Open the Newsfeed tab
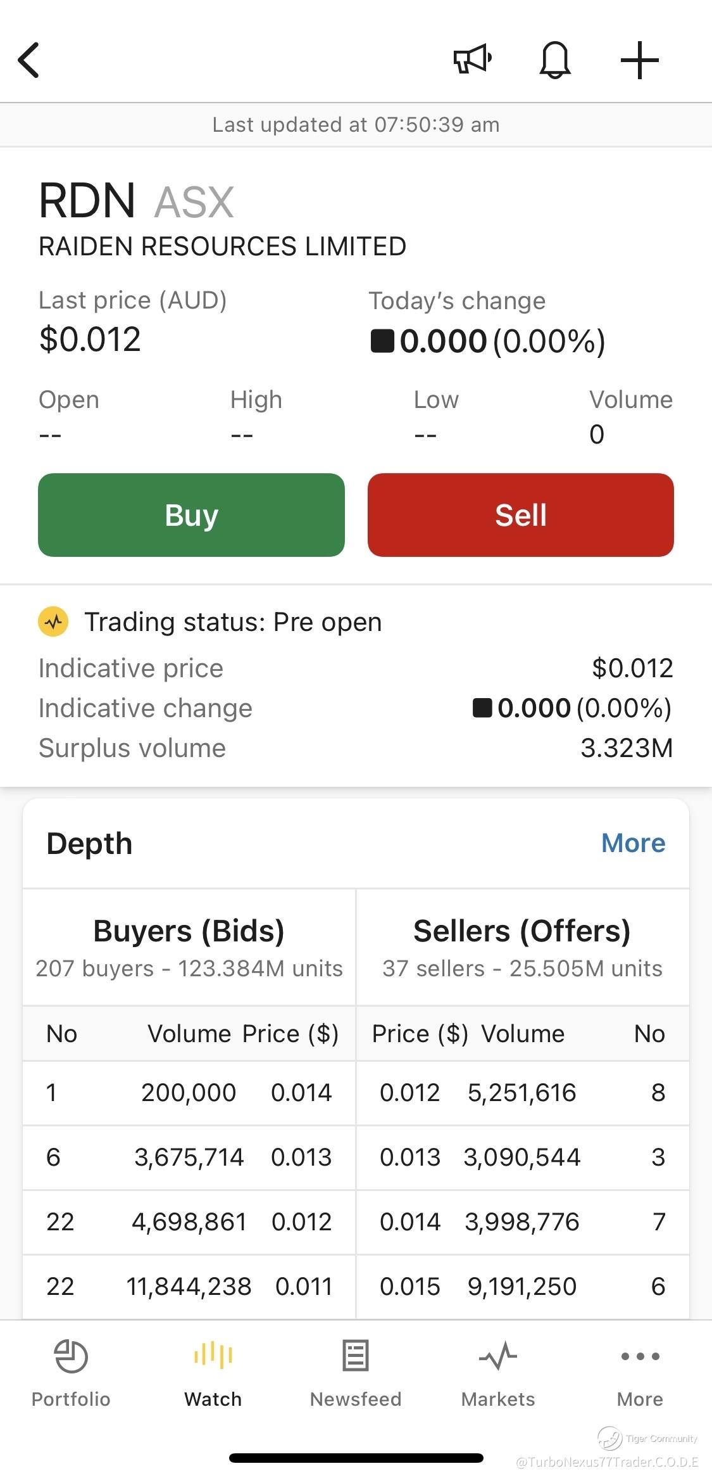This screenshot has width=712, height=1478. (356, 1372)
